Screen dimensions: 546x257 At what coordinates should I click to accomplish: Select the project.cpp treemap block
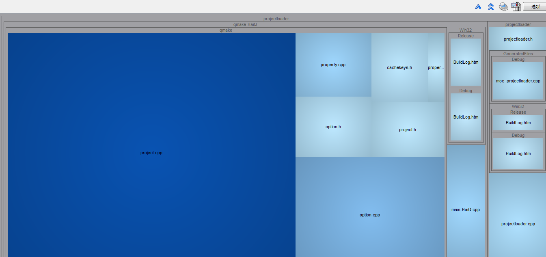coord(151,145)
